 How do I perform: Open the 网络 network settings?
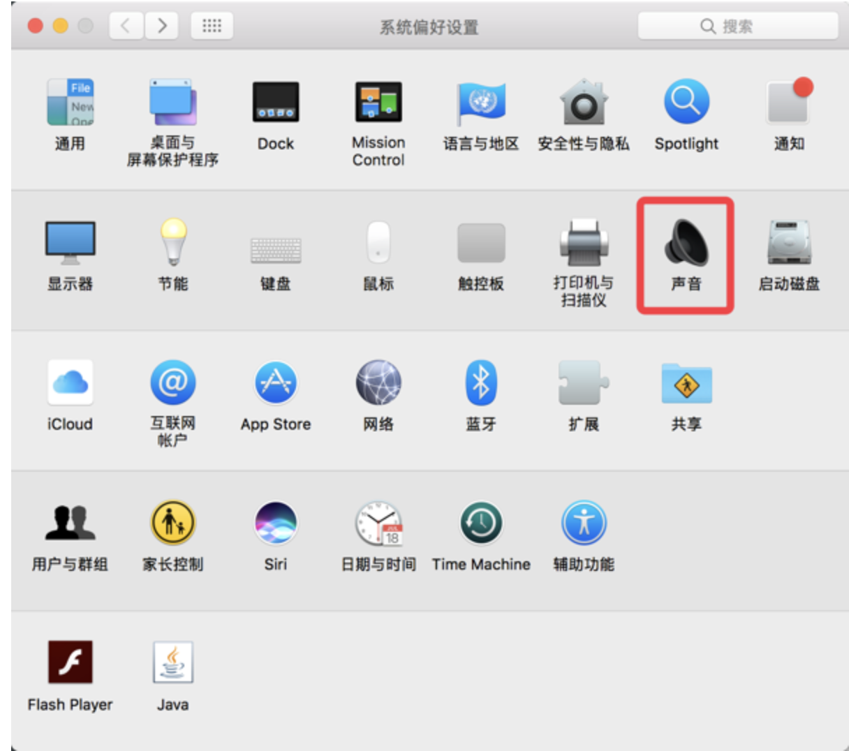pyautogui.click(x=378, y=383)
